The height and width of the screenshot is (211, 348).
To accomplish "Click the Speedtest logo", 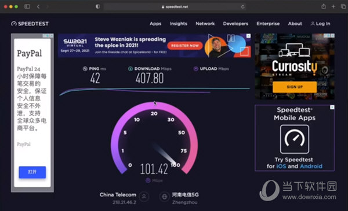I will click(x=30, y=24).
